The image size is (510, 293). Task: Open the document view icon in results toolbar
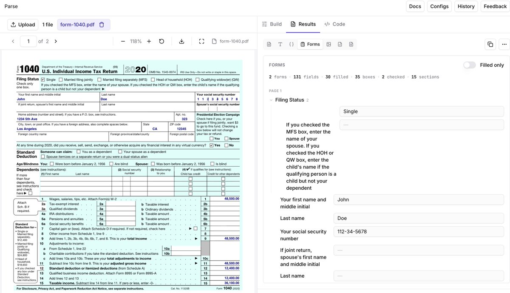pos(269,44)
